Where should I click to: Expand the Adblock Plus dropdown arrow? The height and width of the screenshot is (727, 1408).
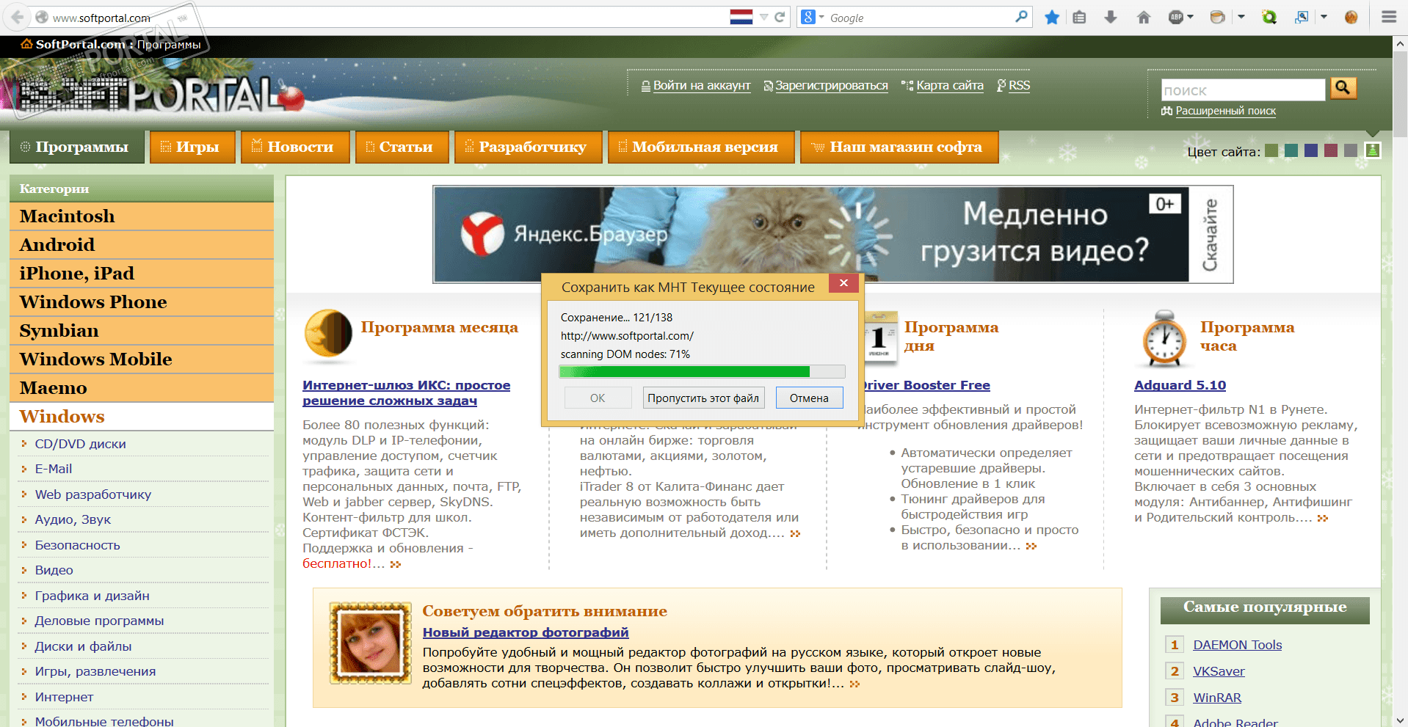tap(1191, 17)
